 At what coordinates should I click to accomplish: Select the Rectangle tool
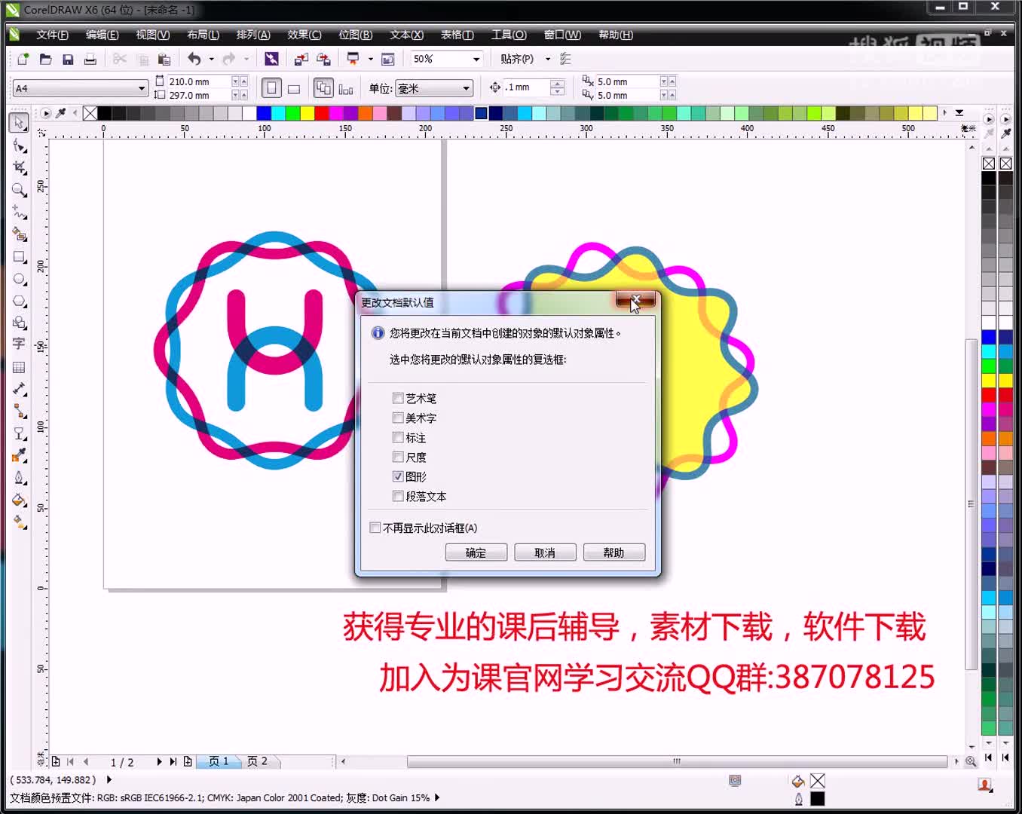point(19,257)
